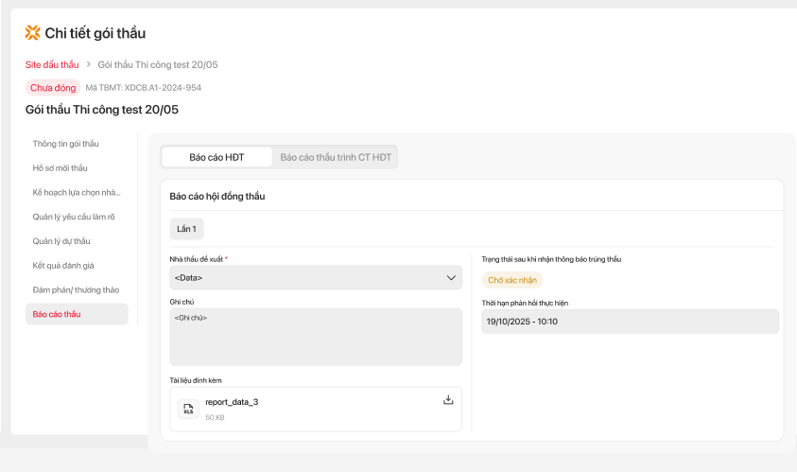797x472 pixels.
Task: Select the Lần 1 round button
Action: 186,229
